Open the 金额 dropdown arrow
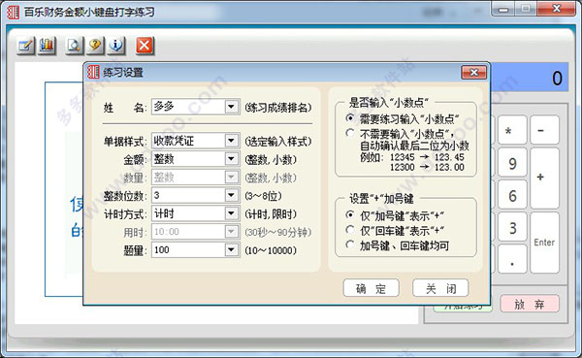Screen dimensions: 582x358 click(231, 159)
